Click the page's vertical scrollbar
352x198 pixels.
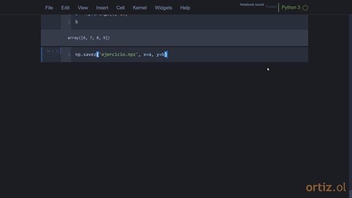(x=350, y=106)
